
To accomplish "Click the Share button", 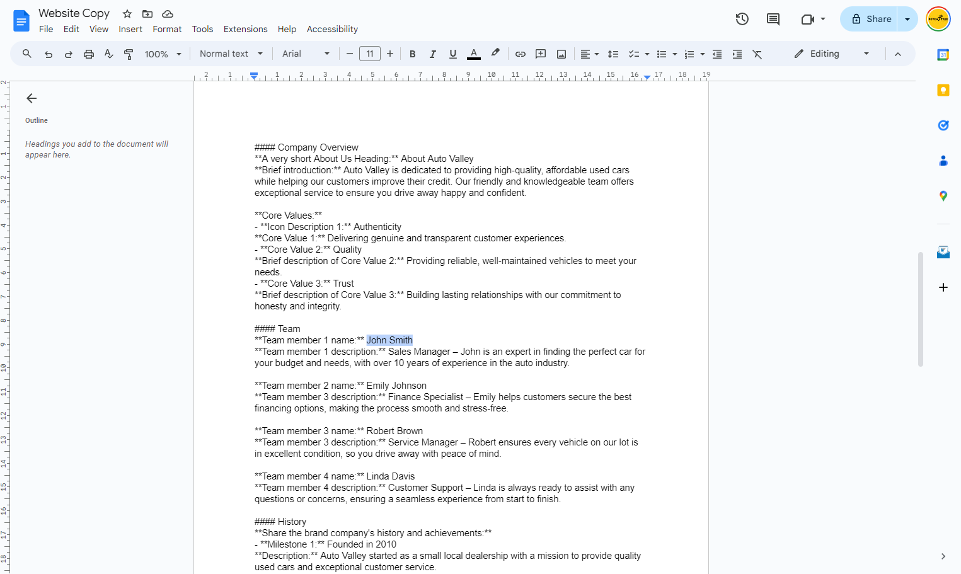I will pyautogui.click(x=870, y=19).
